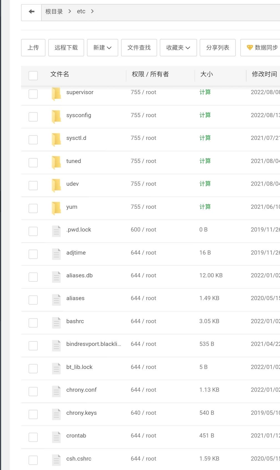
Task: Calculate size of supervisor folder
Action: point(205,92)
